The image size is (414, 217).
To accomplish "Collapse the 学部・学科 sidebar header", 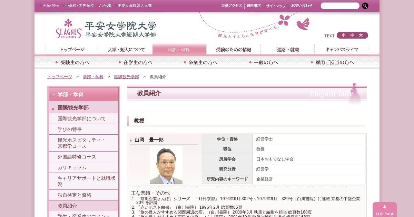I will coord(83,94).
